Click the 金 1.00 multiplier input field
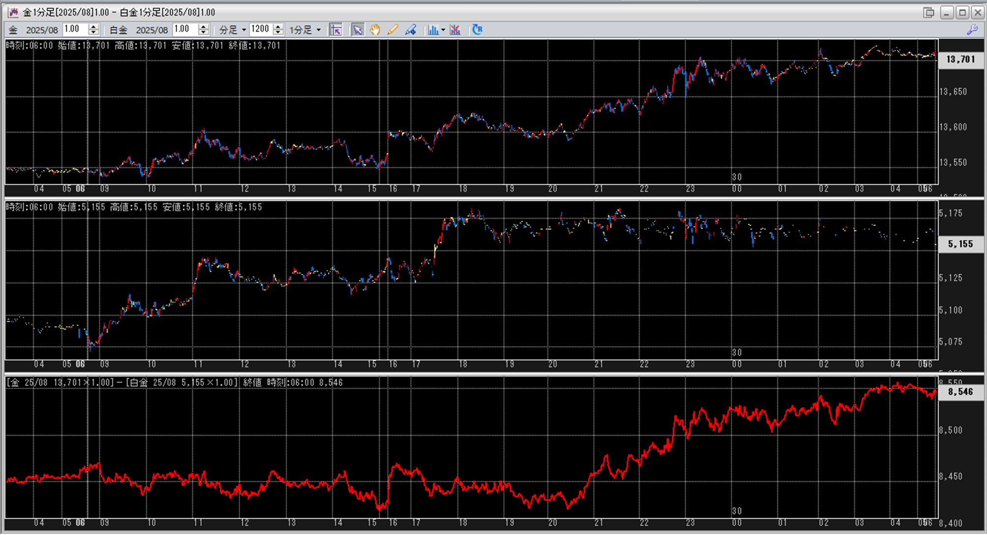The width and height of the screenshot is (987, 535). [75, 30]
